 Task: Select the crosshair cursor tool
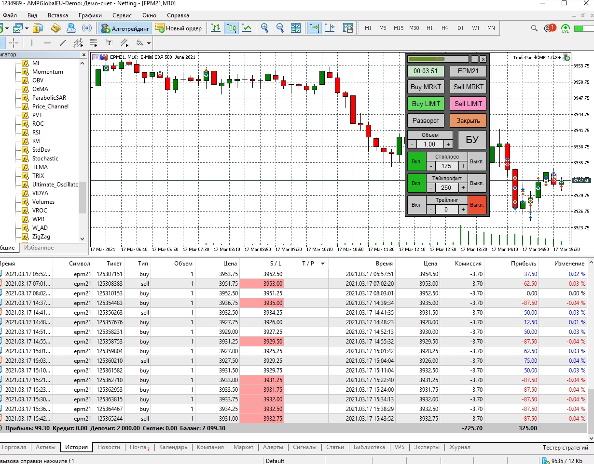pos(14,43)
